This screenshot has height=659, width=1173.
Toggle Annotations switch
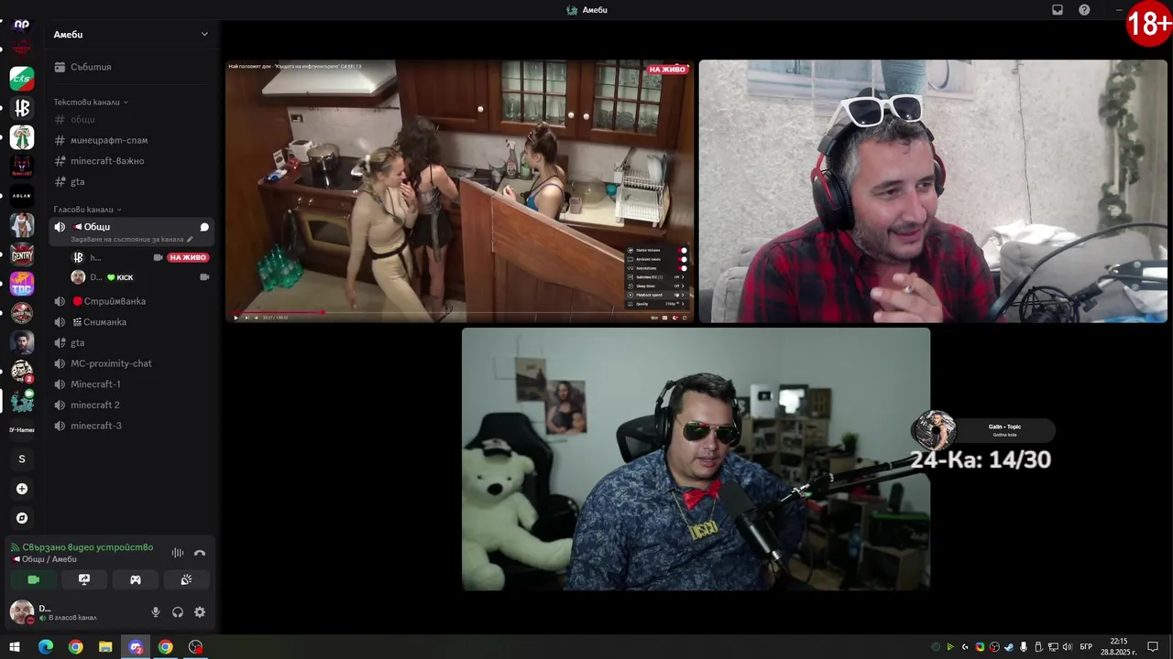[x=683, y=268]
